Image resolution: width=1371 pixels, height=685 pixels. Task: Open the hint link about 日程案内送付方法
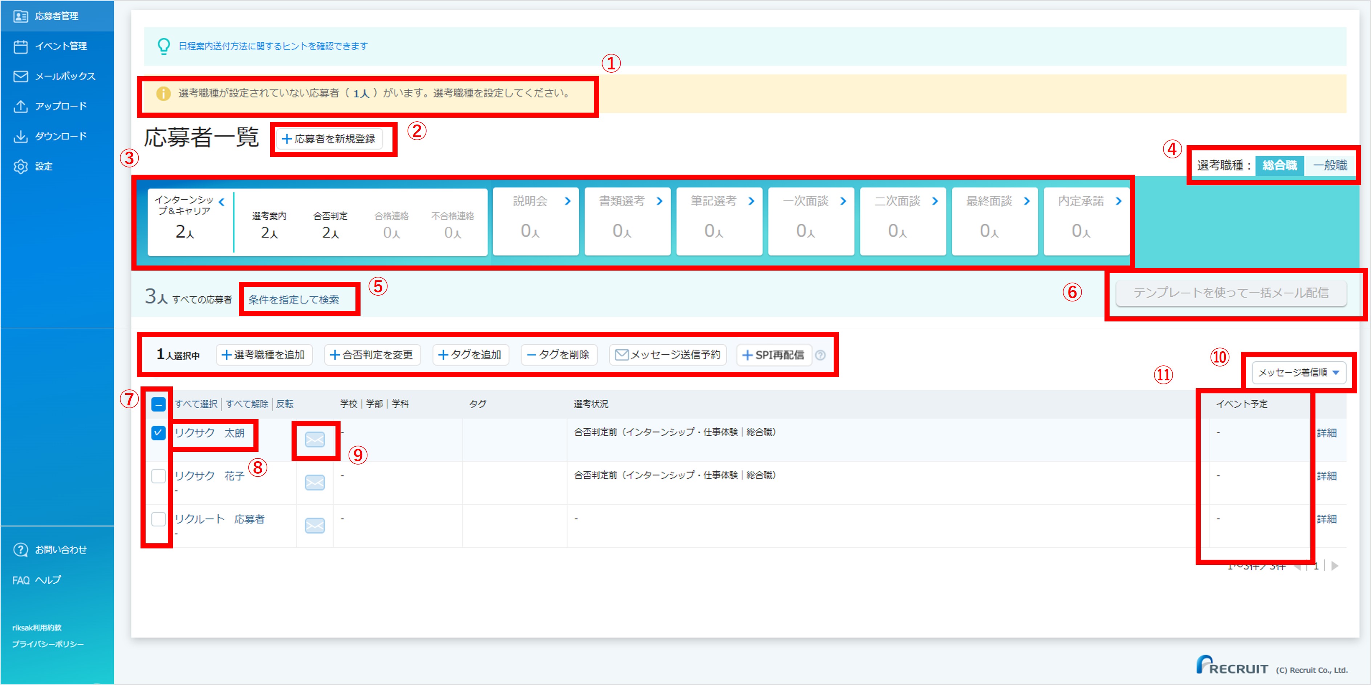pos(273,46)
